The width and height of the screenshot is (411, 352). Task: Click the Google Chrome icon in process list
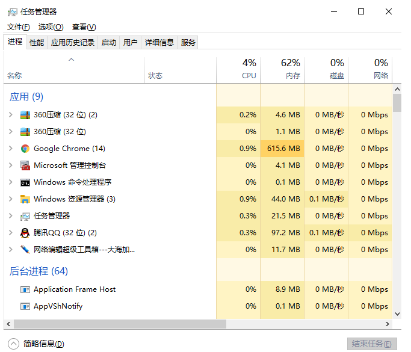[x=25, y=149]
